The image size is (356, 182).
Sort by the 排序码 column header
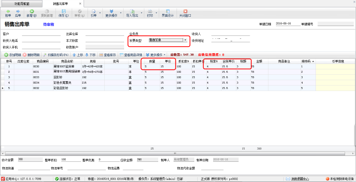click(x=308, y=61)
